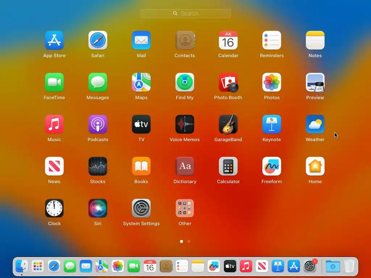Open the Books app

[141, 166]
